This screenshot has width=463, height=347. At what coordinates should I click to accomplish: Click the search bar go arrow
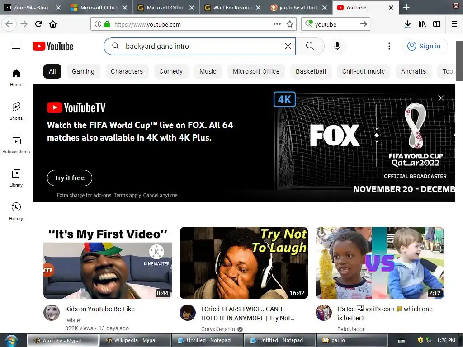pyautogui.click(x=364, y=24)
